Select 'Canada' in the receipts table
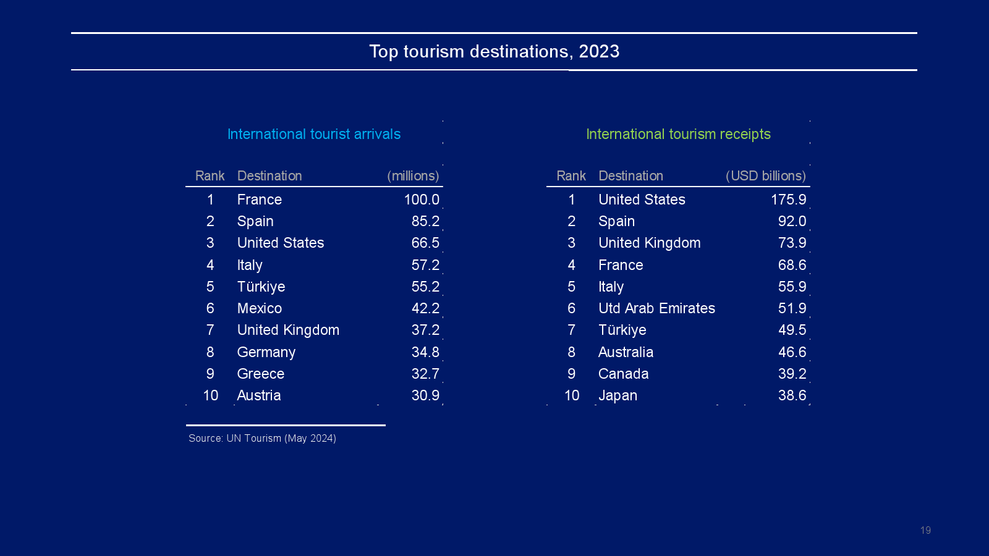Screen dimensions: 989x556 [x=623, y=374]
